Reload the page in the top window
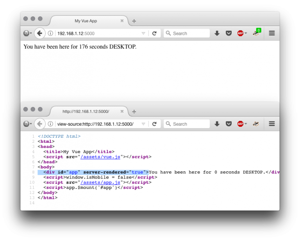Image resolution: width=300 pixels, height=240 pixels. [x=154, y=34]
